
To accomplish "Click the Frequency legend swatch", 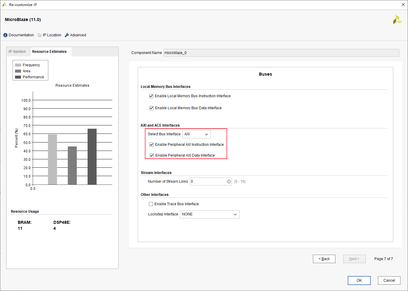I will pos(18,65).
